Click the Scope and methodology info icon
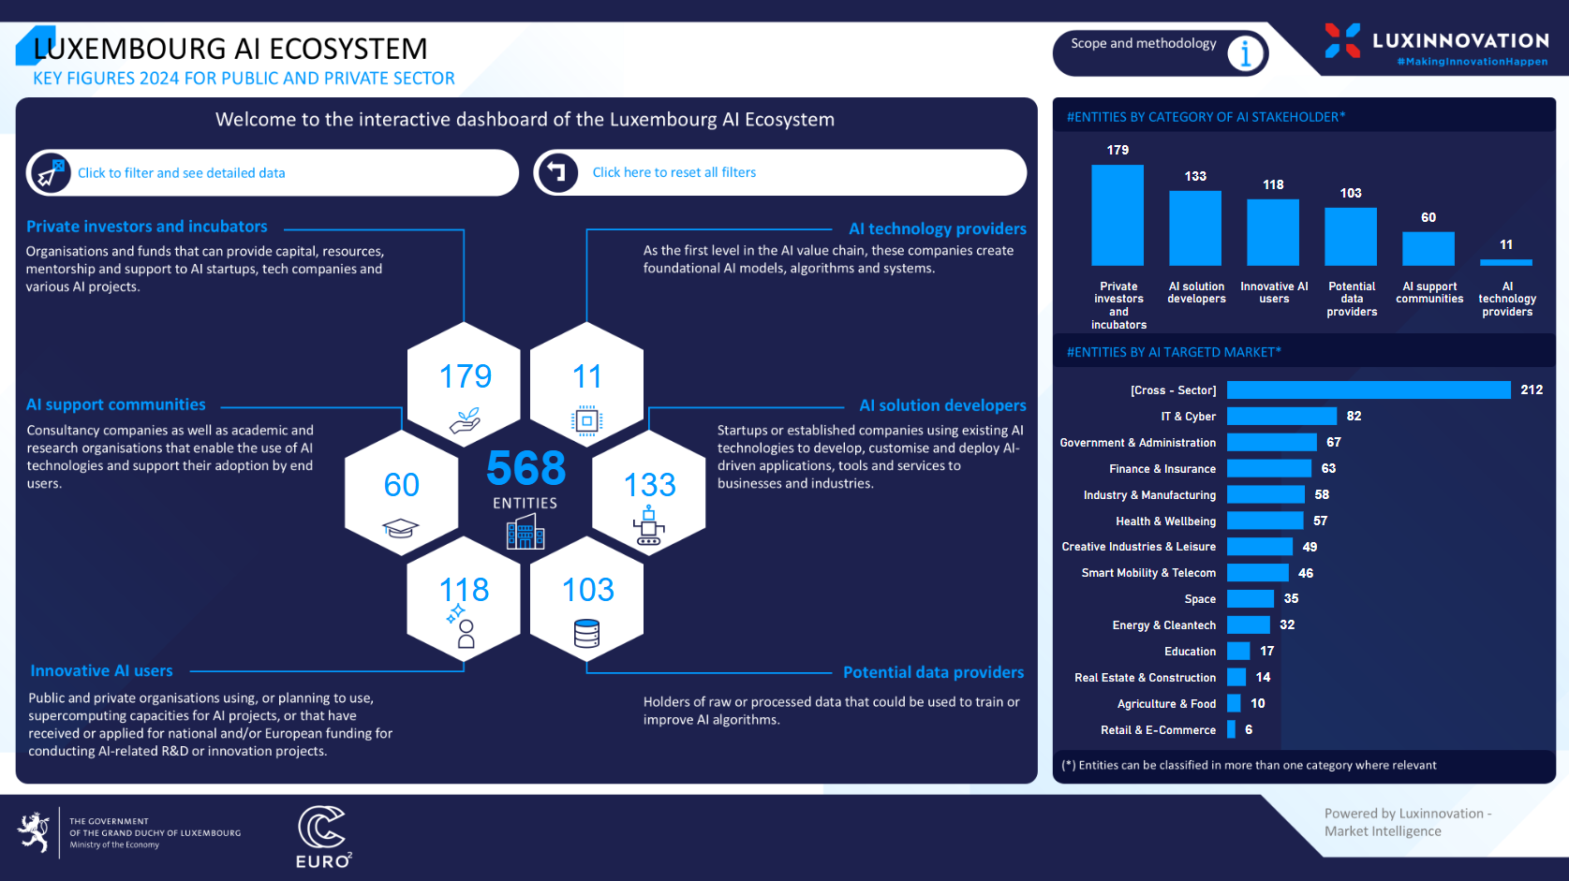Screen dimensions: 1569x881 pos(1245,54)
